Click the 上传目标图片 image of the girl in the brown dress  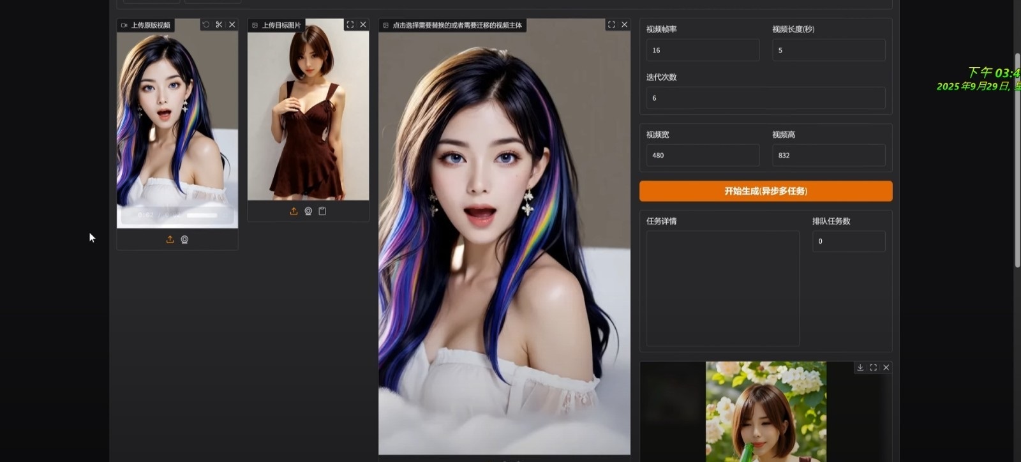click(308, 109)
